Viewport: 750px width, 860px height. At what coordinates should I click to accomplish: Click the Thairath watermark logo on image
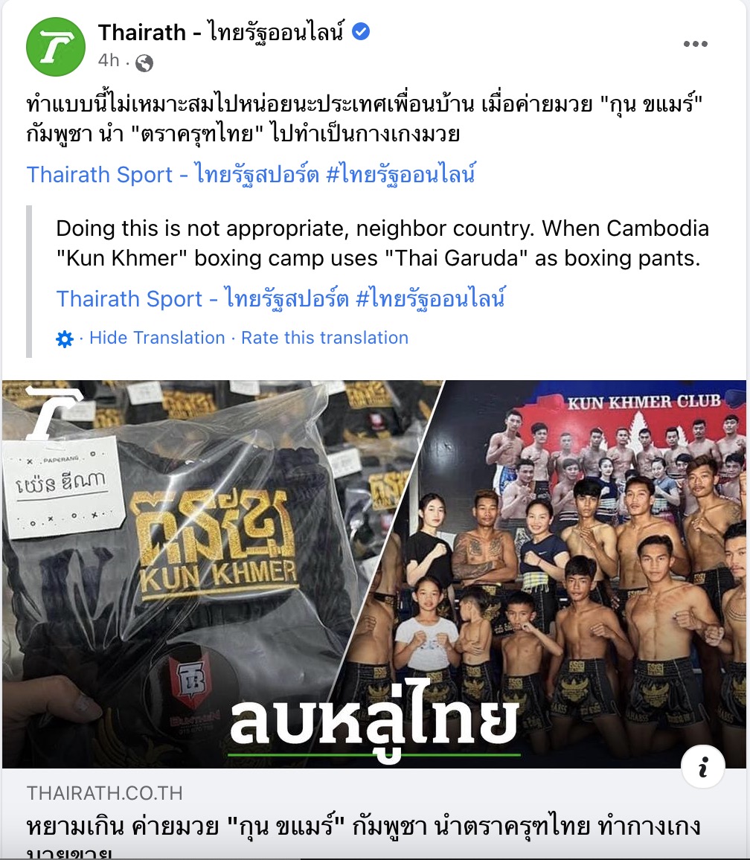pyautogui.click(x=54, y=412)
